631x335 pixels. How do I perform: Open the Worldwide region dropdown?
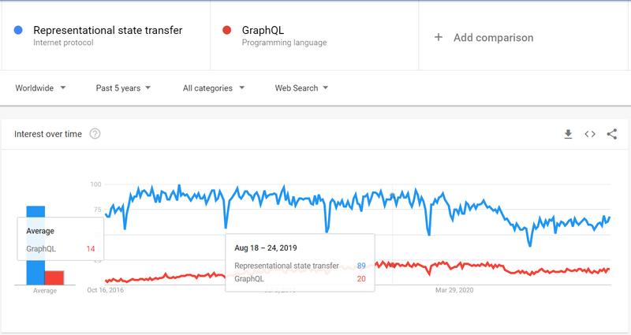(40, 88)
